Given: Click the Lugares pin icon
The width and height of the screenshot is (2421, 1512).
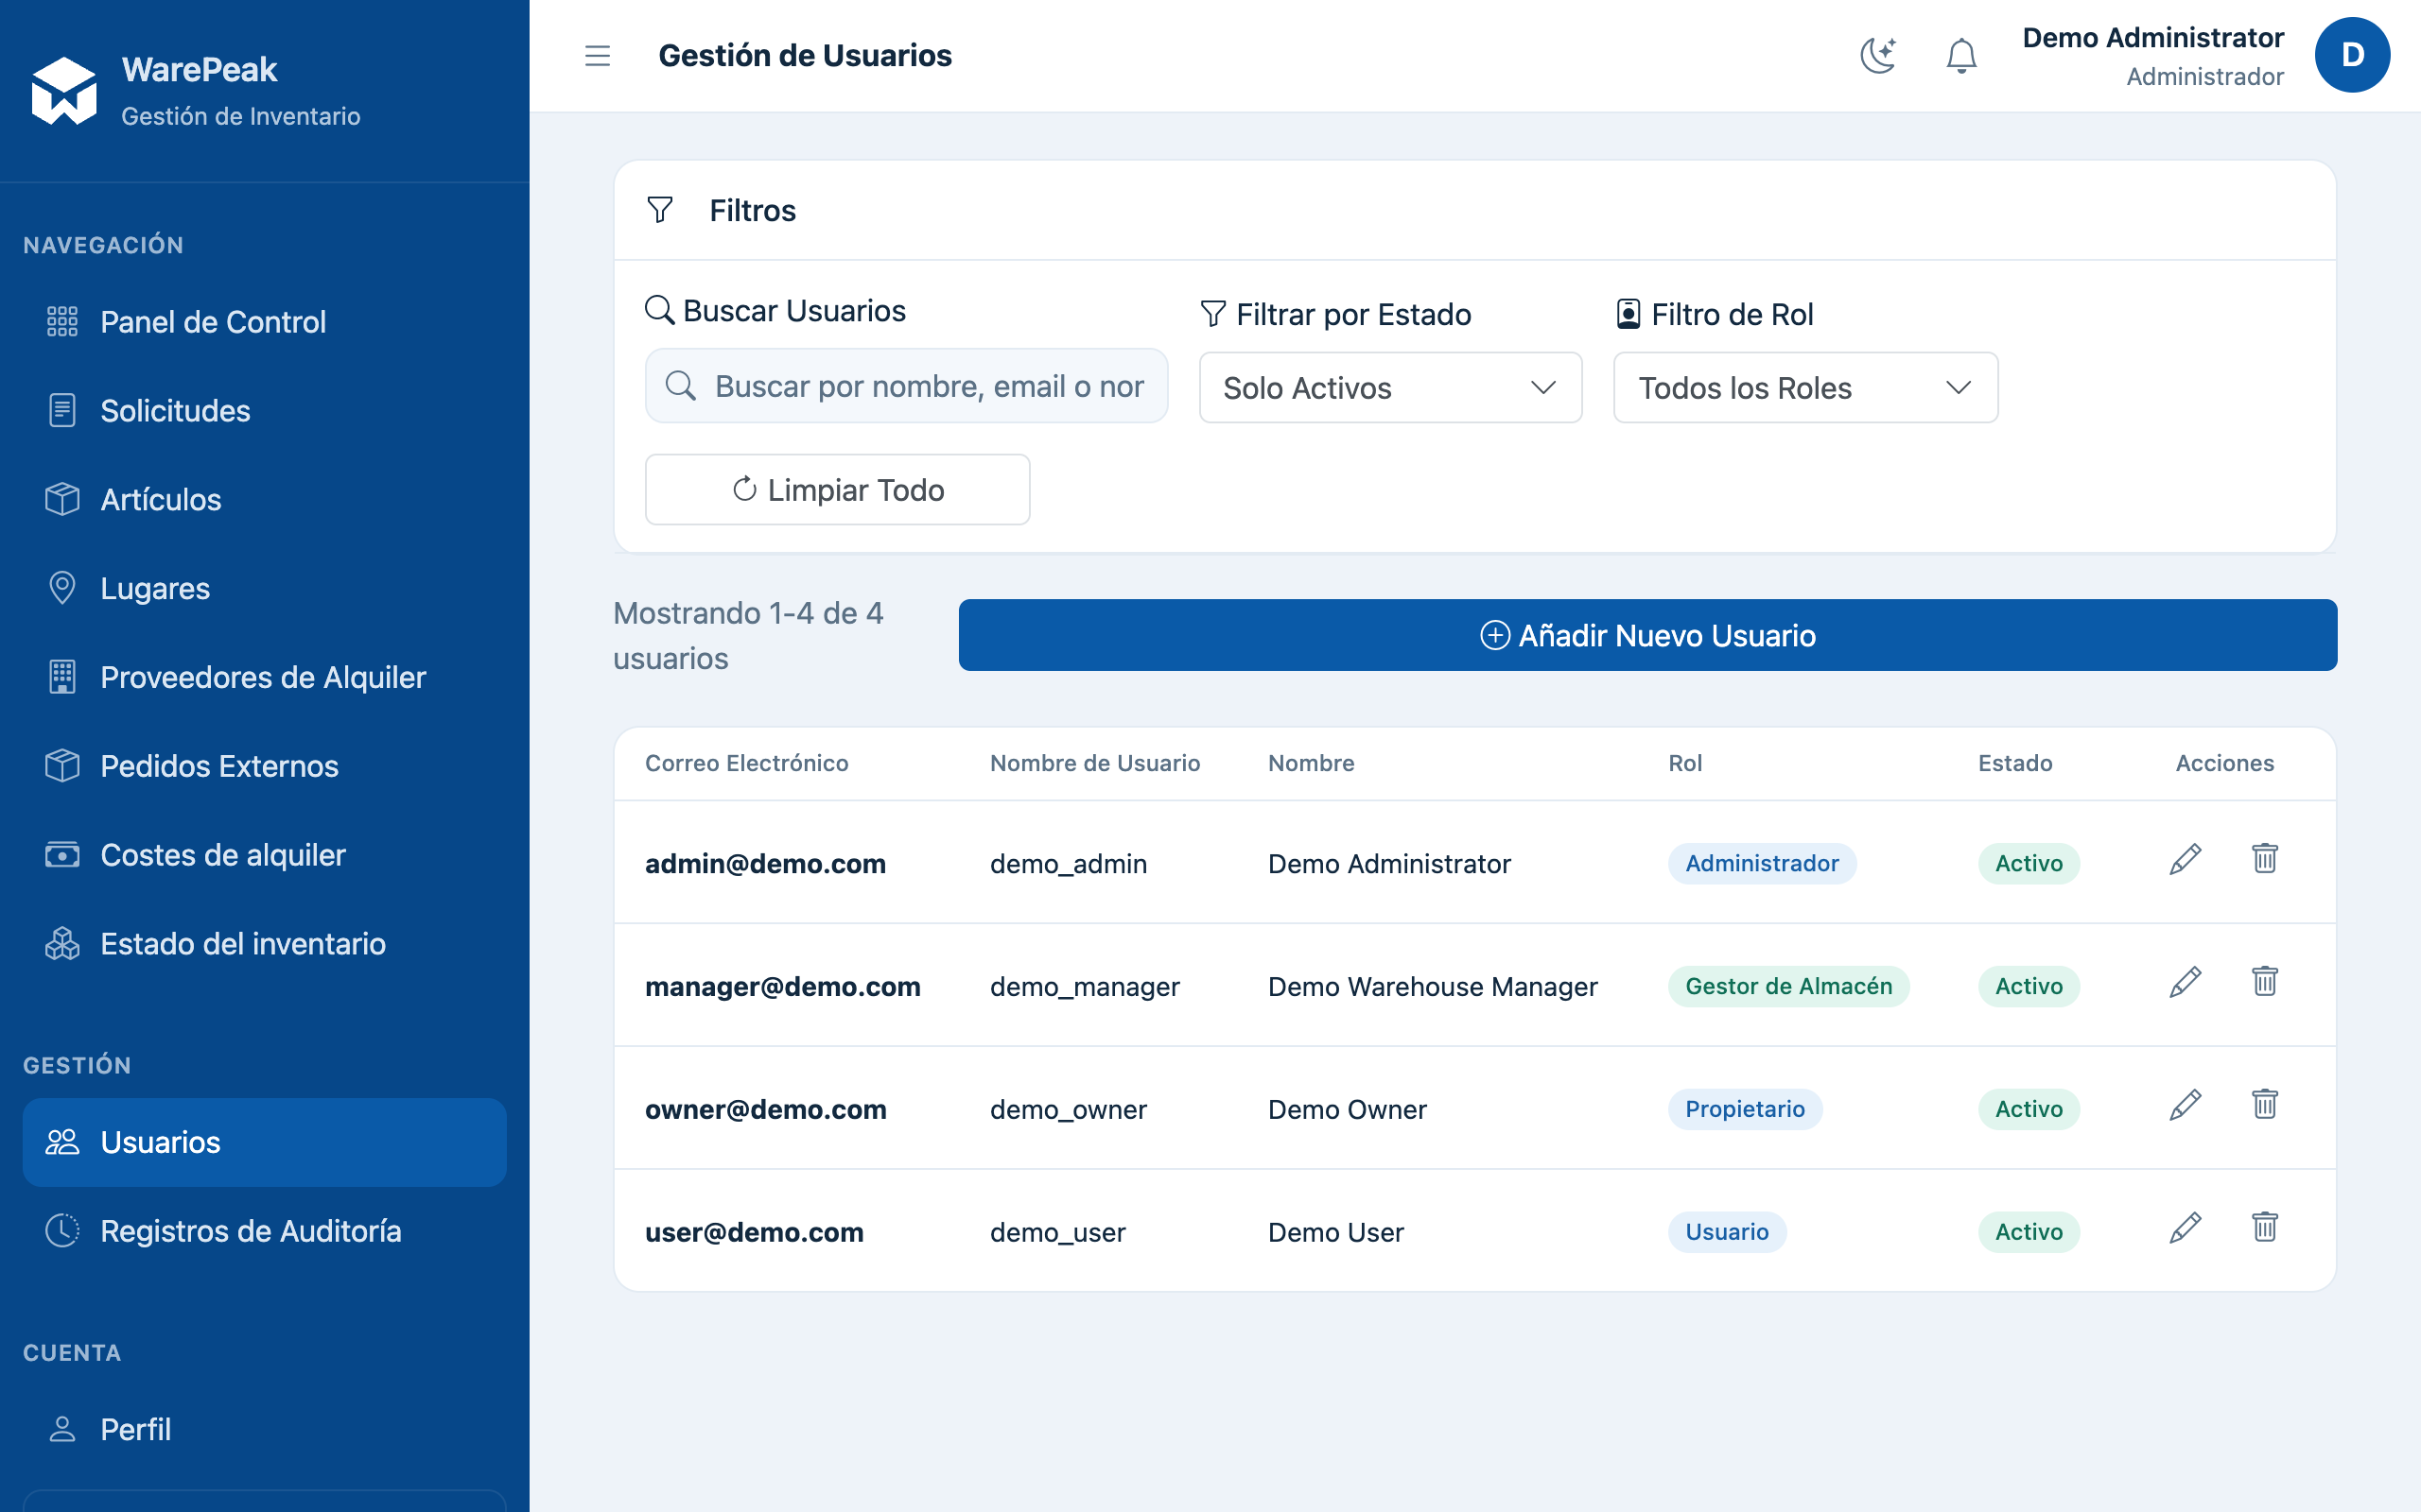Looking at the screenshot, I should click(x=62, y=588).
